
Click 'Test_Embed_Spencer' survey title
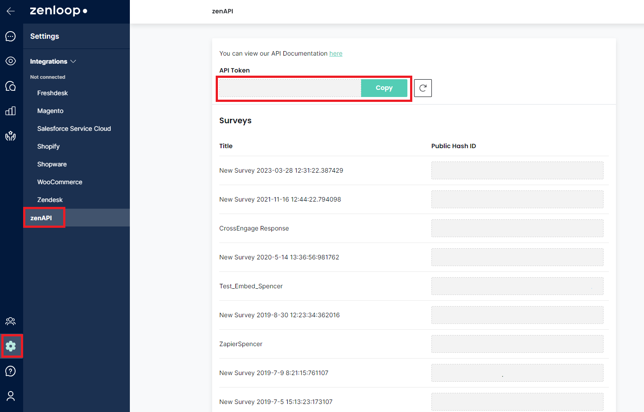[x=251, y=286]
